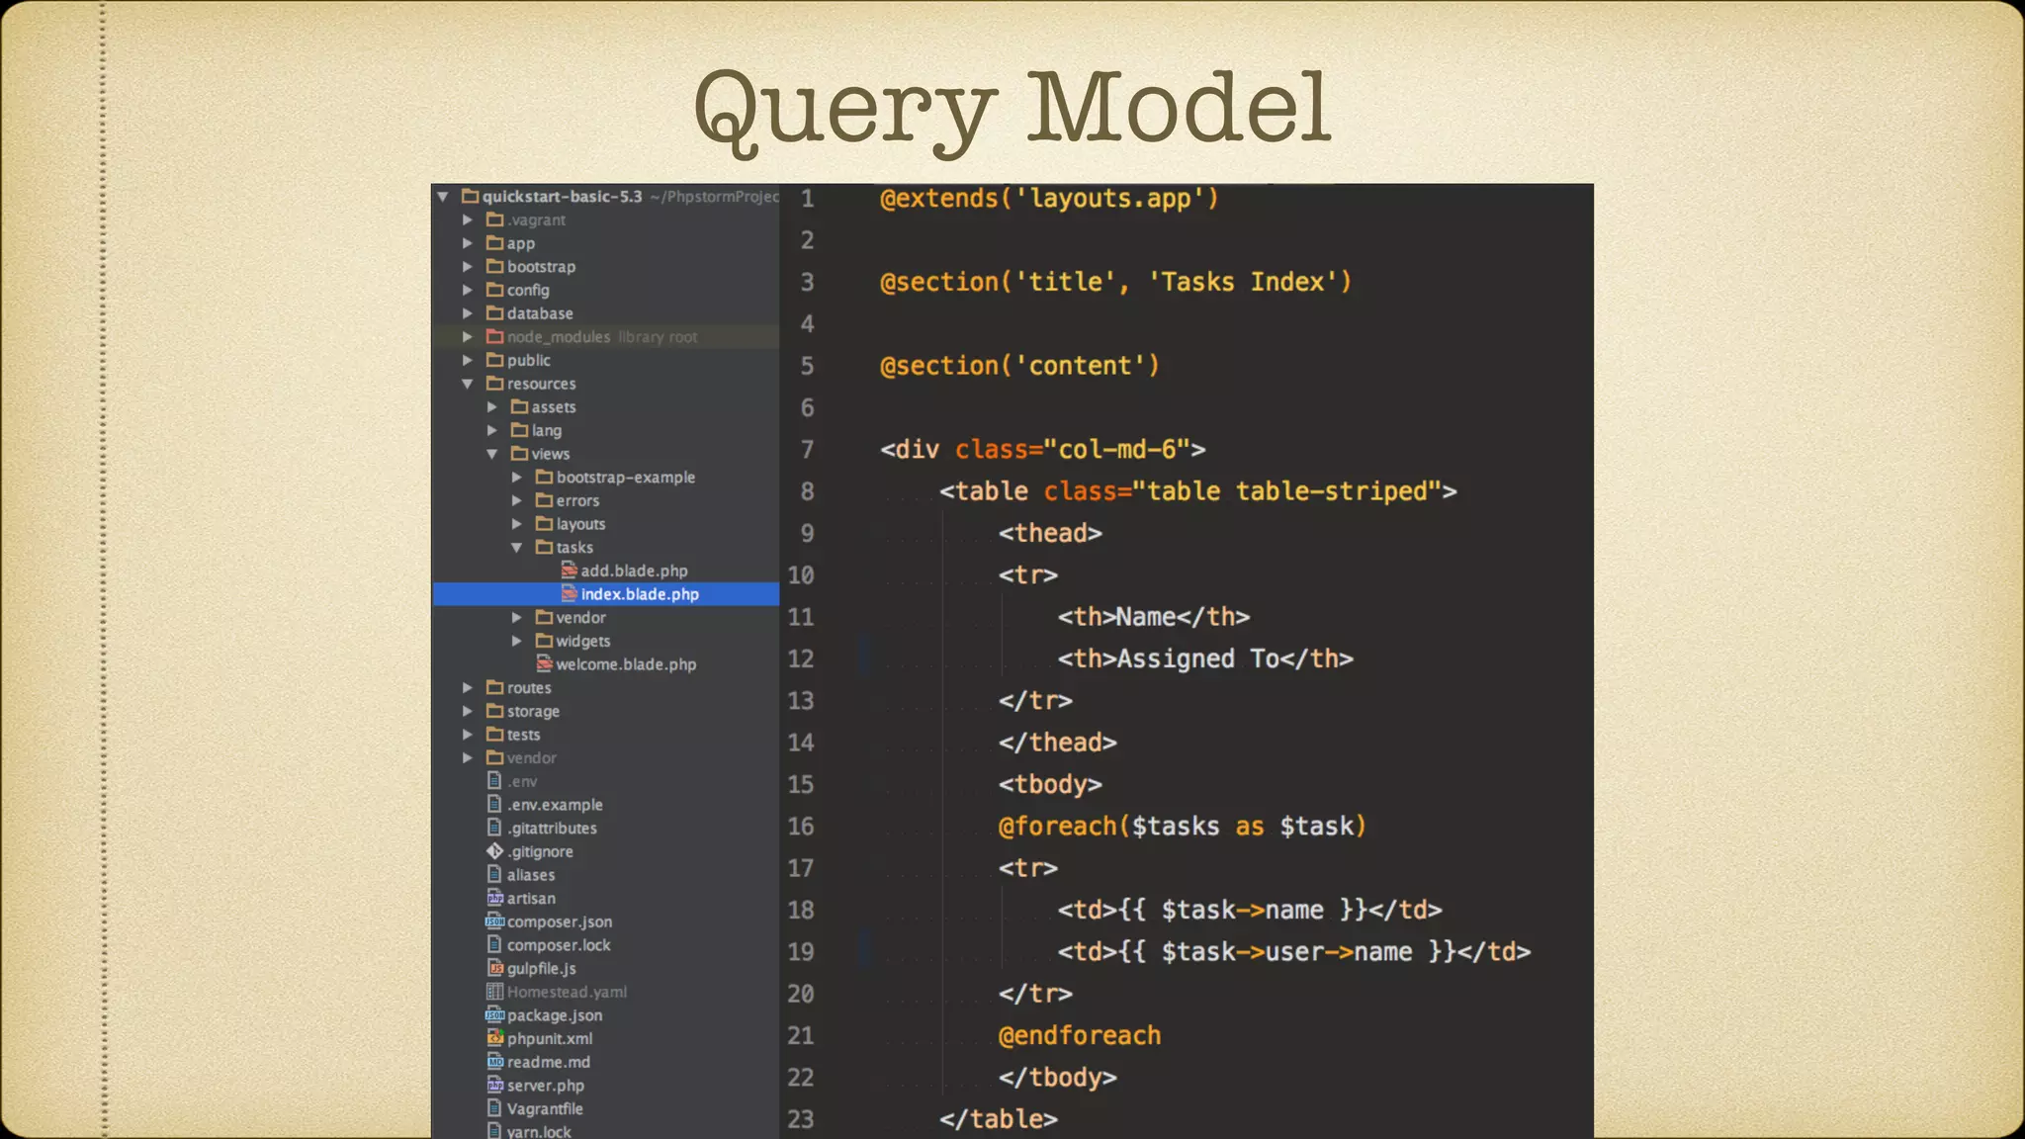This screenshot has height=1139, width=2025.
Task: Click the composer.lock file icon
Action: [x=495, y=944]
